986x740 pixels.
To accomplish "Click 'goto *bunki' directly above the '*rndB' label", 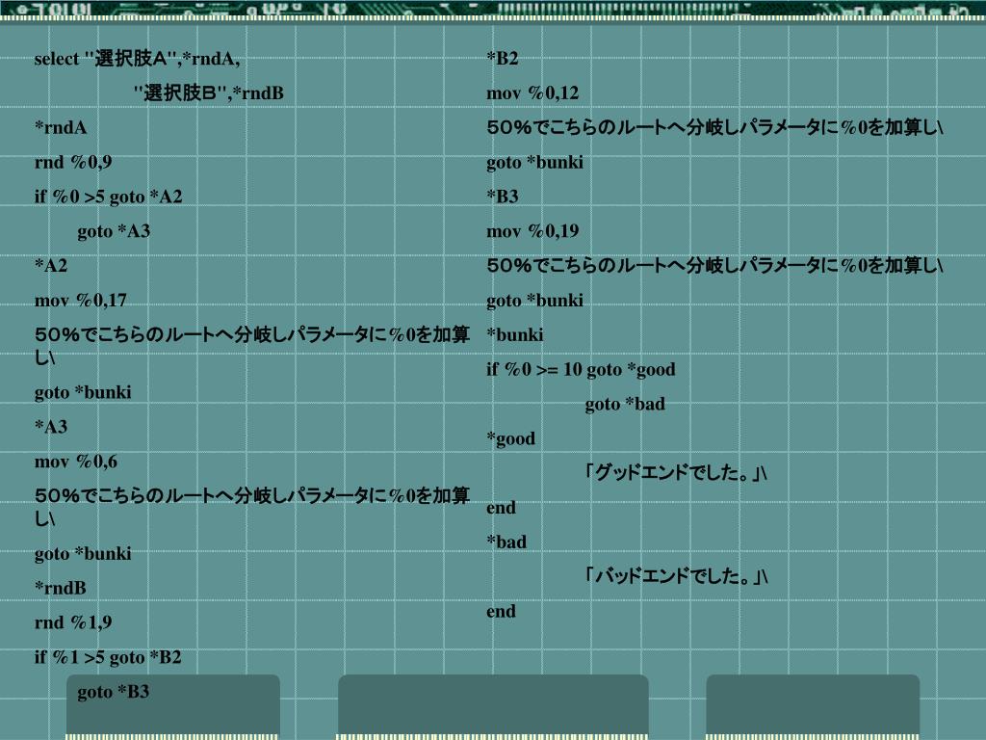I will pos(83,554).
